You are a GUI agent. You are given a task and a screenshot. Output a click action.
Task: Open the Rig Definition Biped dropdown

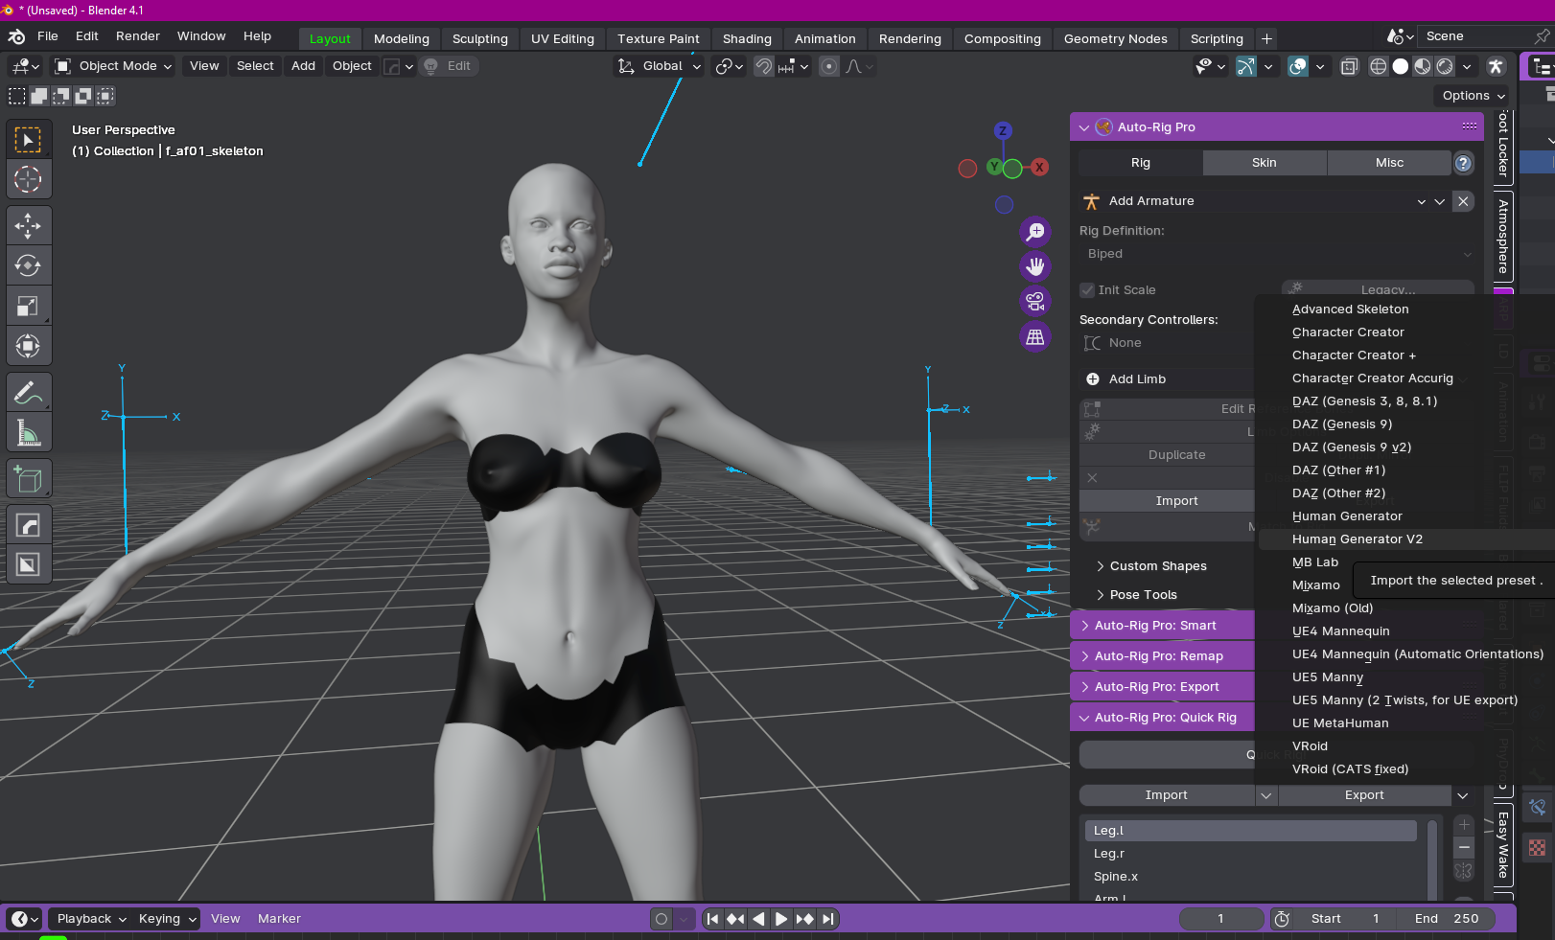[1276, 254]
